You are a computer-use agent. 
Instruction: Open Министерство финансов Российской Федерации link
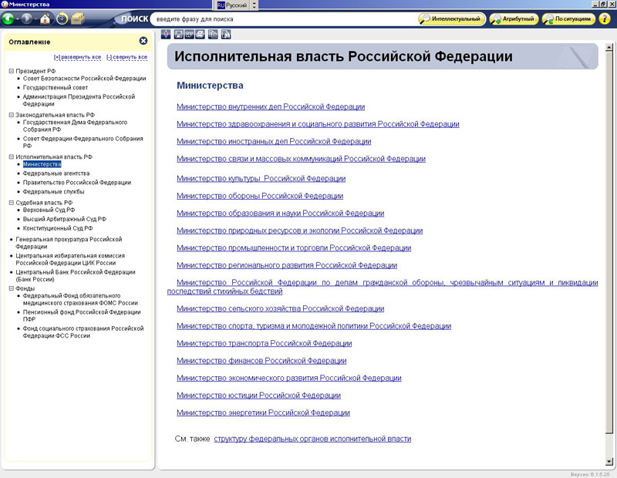point(261,361)
